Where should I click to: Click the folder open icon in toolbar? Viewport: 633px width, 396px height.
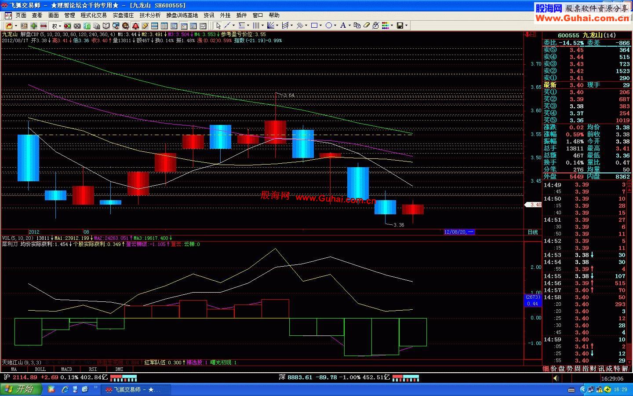[9, 26]
